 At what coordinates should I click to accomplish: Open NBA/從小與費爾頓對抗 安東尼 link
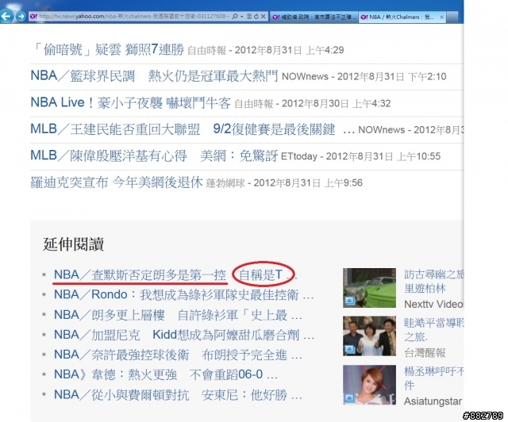178,395
